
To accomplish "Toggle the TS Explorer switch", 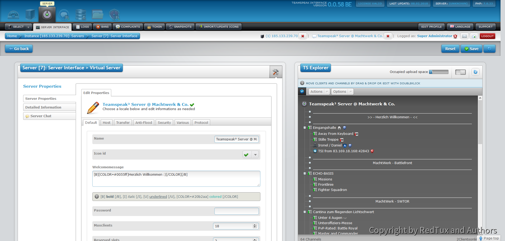I will coord(460,72).
